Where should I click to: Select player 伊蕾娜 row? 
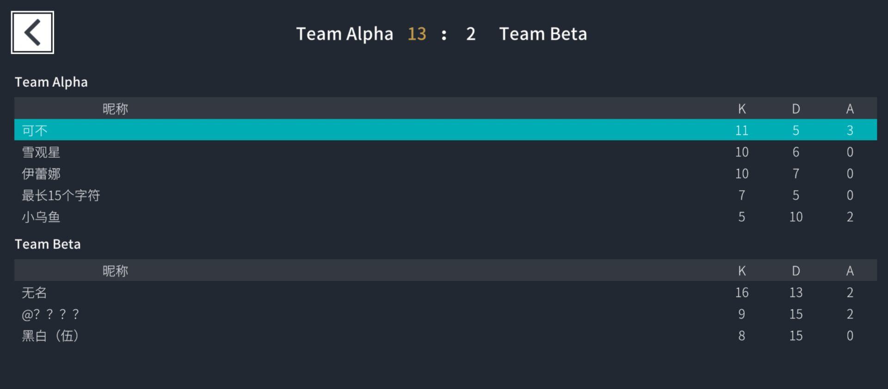click(41, 174)
